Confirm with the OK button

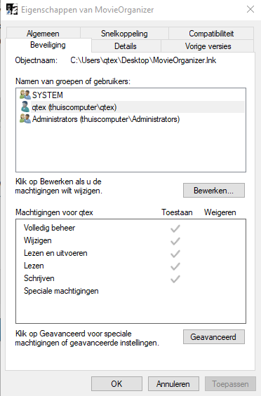point(116,384)
